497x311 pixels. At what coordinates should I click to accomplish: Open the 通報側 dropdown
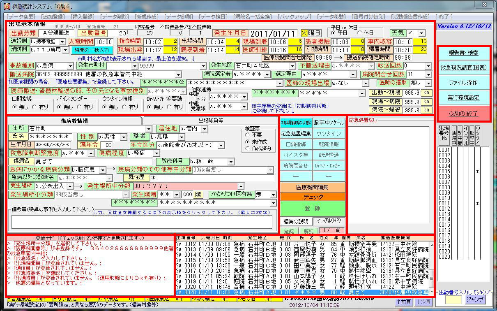pyautogui.click(x=62, y=42)
